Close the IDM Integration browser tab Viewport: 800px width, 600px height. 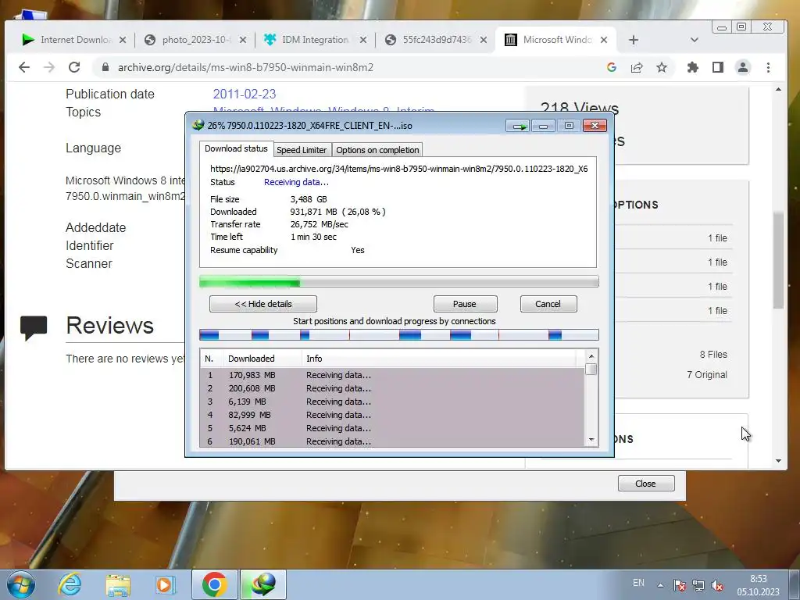[363, 40]
